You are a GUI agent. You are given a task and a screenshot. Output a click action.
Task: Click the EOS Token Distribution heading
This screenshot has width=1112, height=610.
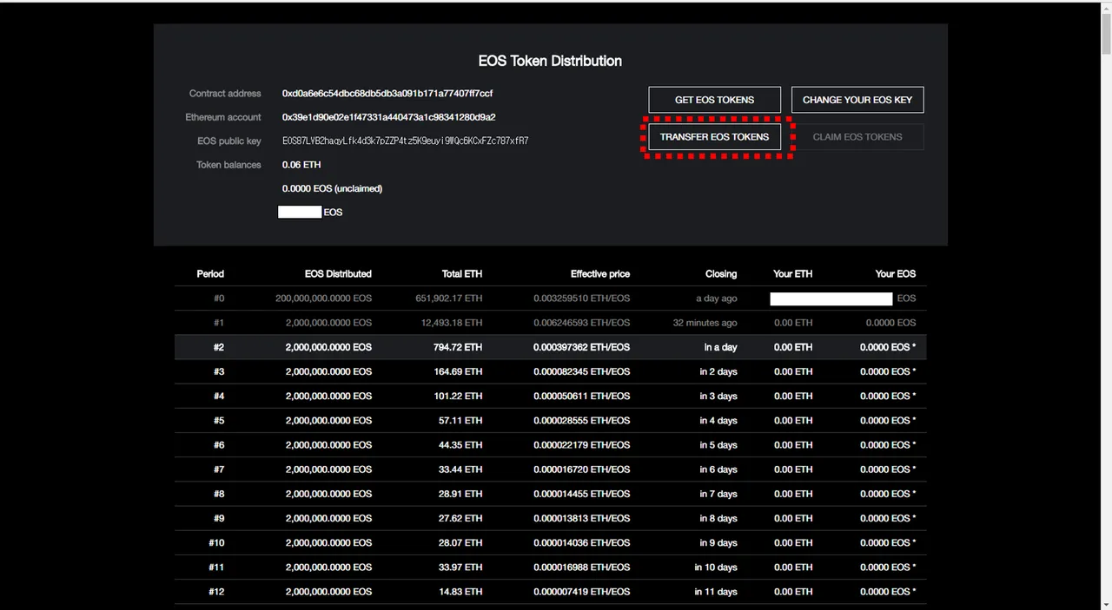(x=550, y=61)
